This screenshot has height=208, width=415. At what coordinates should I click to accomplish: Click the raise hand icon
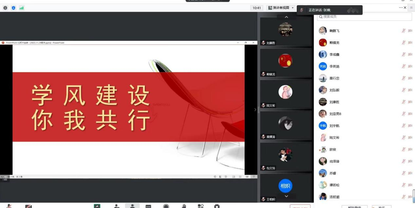point(184,206)
